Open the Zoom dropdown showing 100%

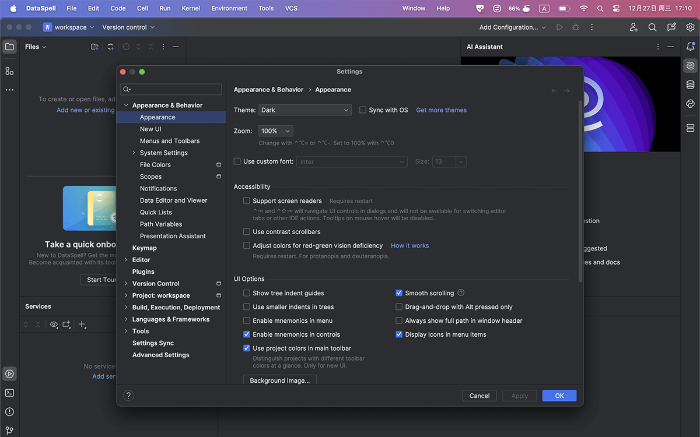(x=275, y=131)
